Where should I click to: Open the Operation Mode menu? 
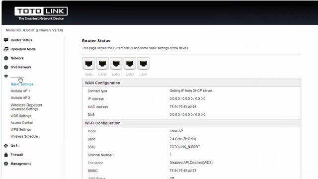coord(23,49)
